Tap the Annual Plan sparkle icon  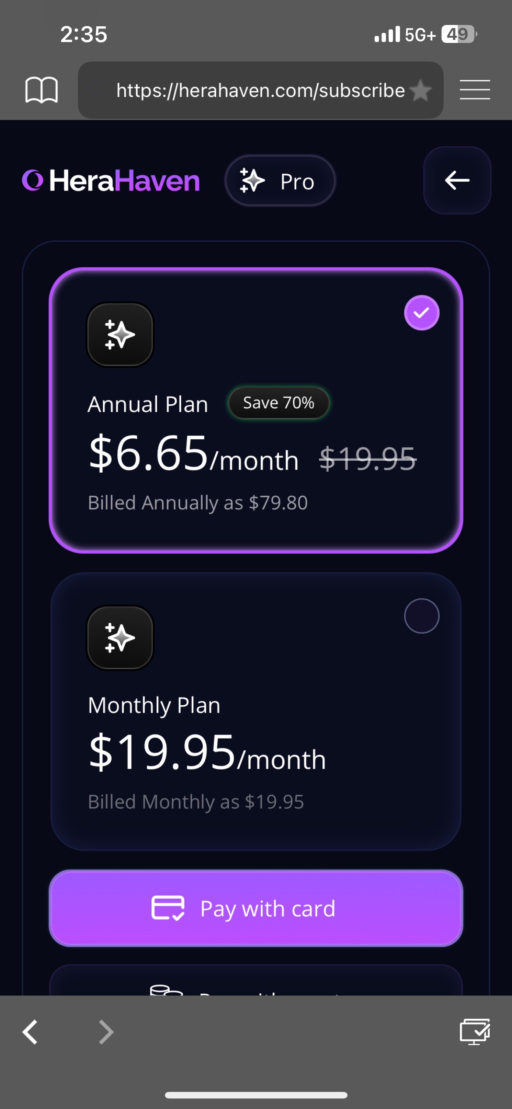[120, 335]
